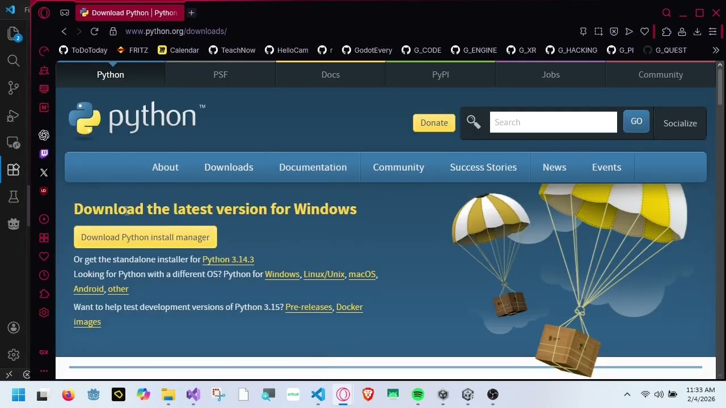Screen dimensions: 726x408
Task: Open Opera tab search magnifier
Action: 666,12
